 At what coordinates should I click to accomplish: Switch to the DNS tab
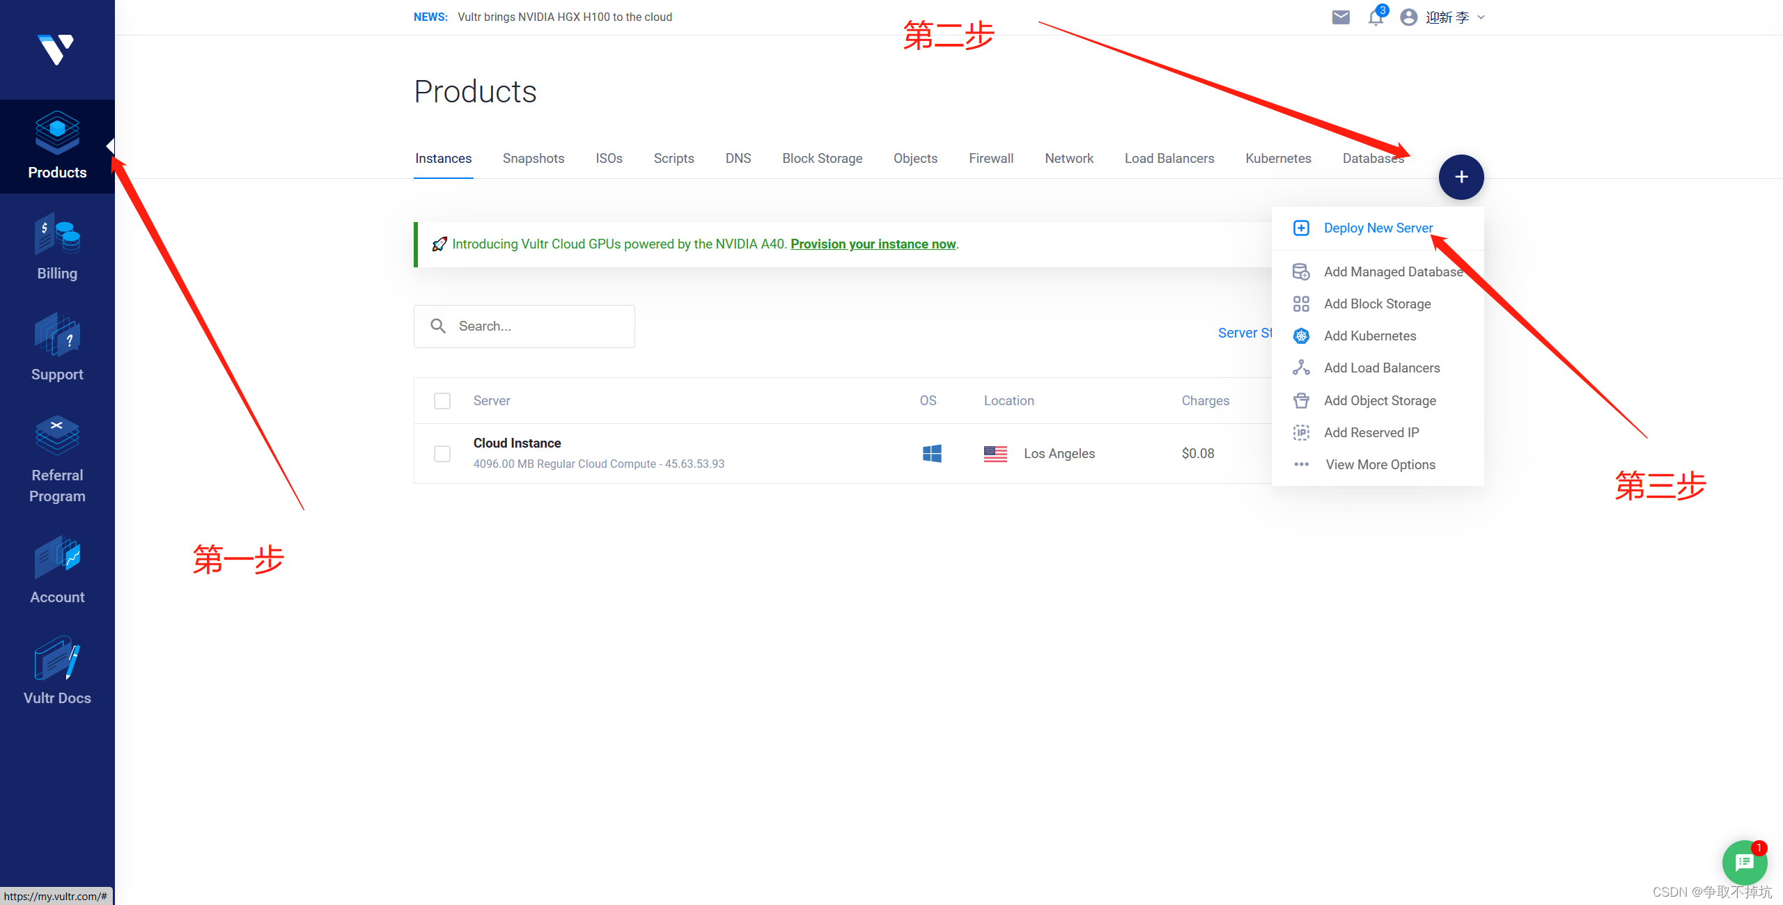[x=738, y=159]
